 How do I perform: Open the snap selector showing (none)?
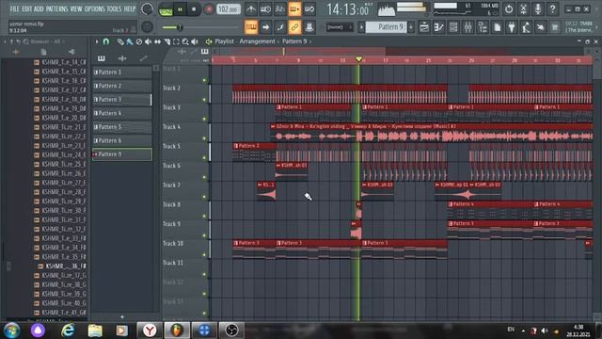click(340, 27)
